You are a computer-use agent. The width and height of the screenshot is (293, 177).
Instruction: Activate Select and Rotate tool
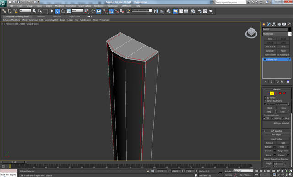(x=63, y=11)
